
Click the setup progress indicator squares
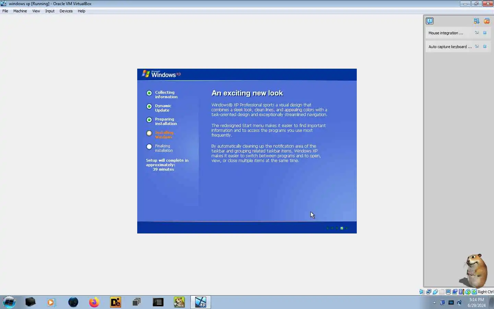tap(337, 228)
